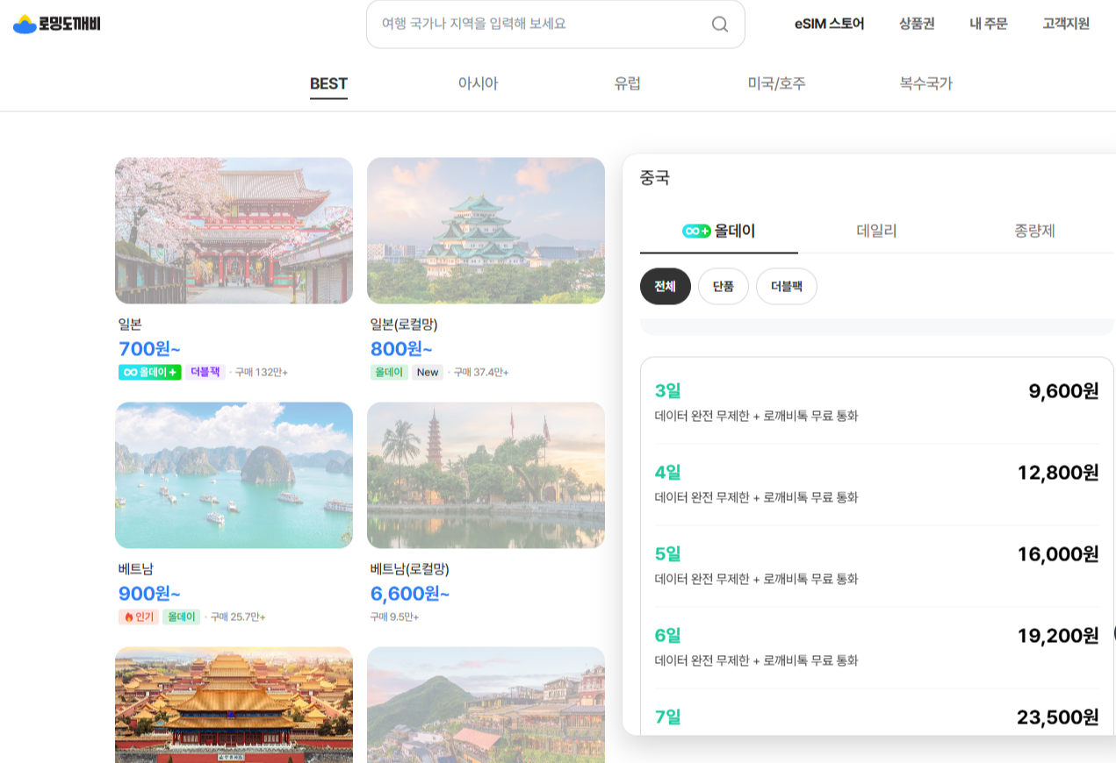
Task: Switch to the 복수국가 tab
Action: click(x=925, y=84)
